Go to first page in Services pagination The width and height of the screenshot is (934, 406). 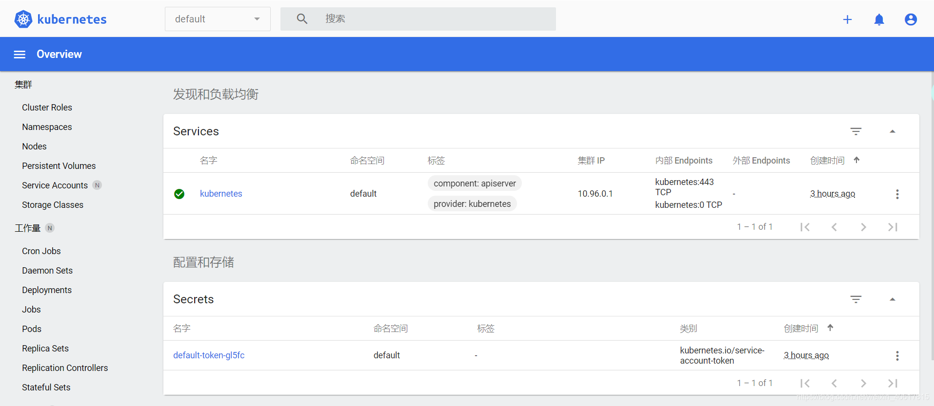point(805,227)
